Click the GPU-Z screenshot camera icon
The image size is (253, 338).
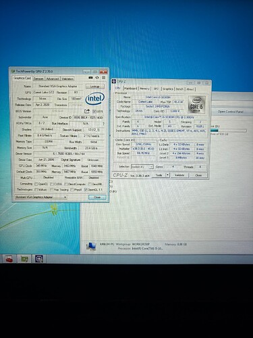click(x=90, y=78)
